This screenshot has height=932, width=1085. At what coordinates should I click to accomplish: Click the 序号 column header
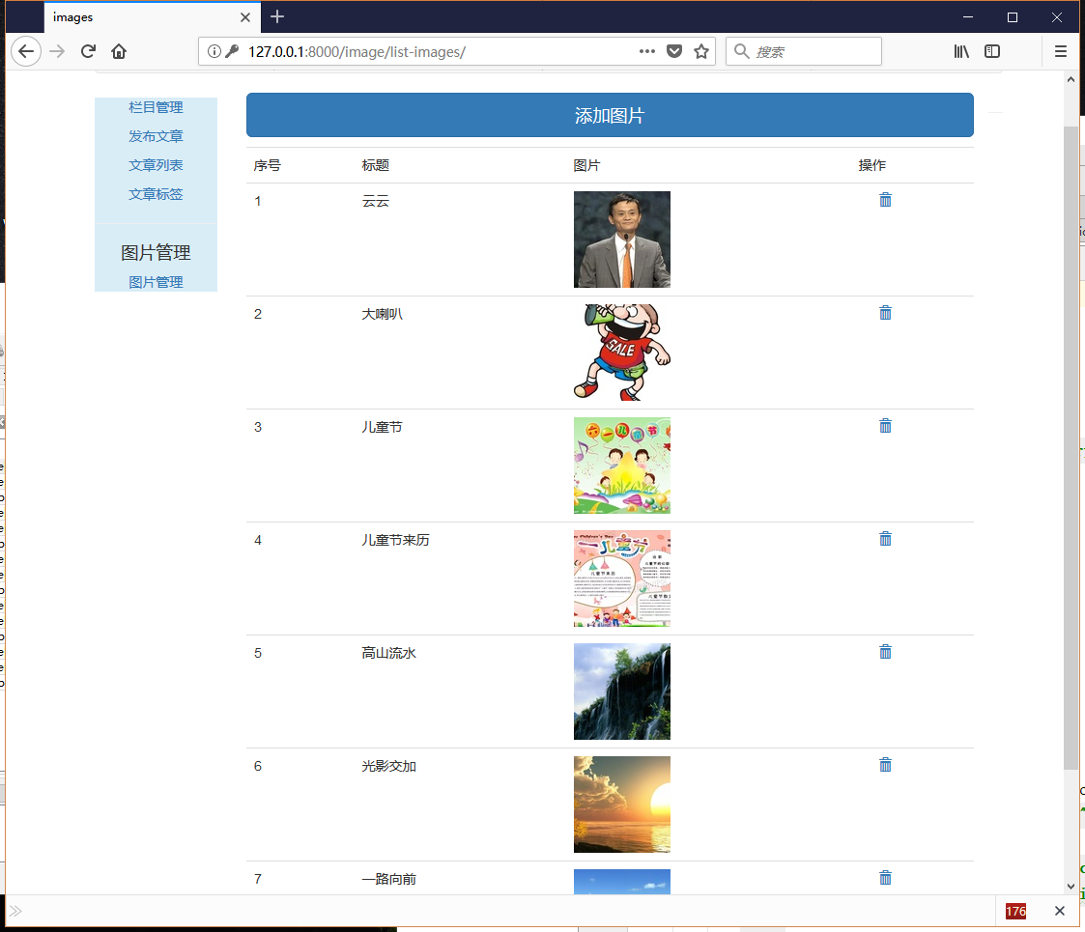pyautogui.click(x=267, y=165)
